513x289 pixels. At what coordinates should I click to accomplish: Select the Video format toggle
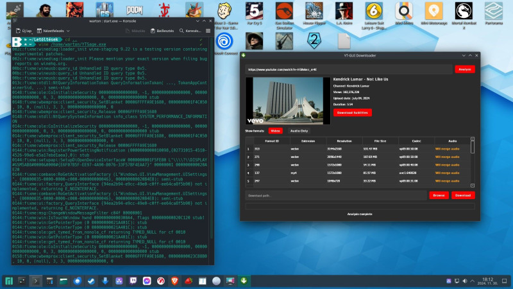click(x=275, y=131)
